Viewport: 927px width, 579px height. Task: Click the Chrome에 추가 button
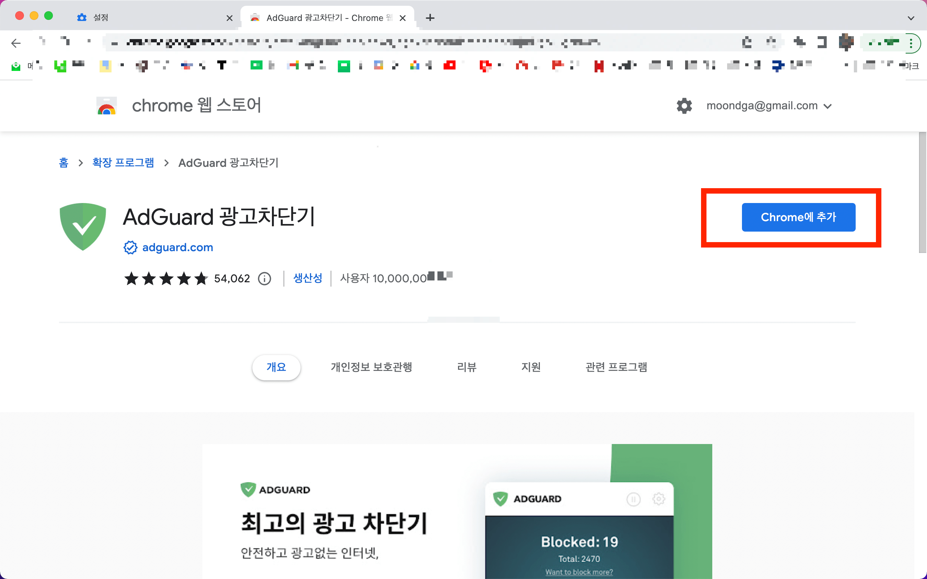798,217
